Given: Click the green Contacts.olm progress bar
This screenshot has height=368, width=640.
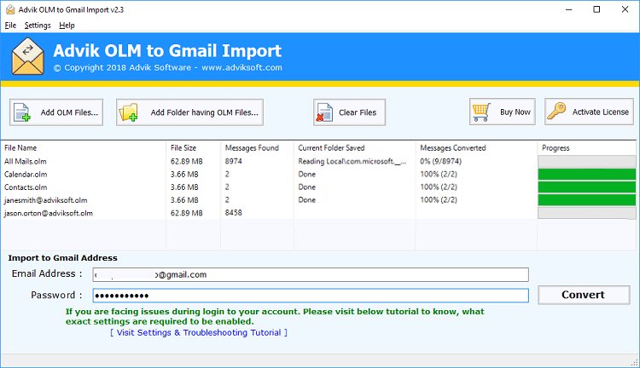Looking at the screenshot, I should point(587,187).
